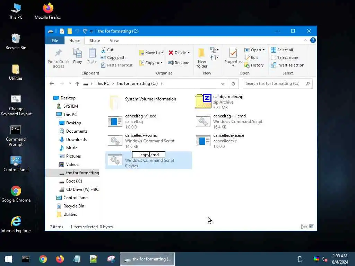Select the cancelled++.cmd script
355x266 pixels.
(x=149, y=141)
